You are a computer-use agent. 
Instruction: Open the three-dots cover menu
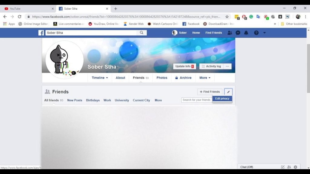click(227, 66)
